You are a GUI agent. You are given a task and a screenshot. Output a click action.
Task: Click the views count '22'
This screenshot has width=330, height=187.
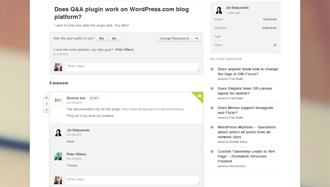[x=275, y=45]
